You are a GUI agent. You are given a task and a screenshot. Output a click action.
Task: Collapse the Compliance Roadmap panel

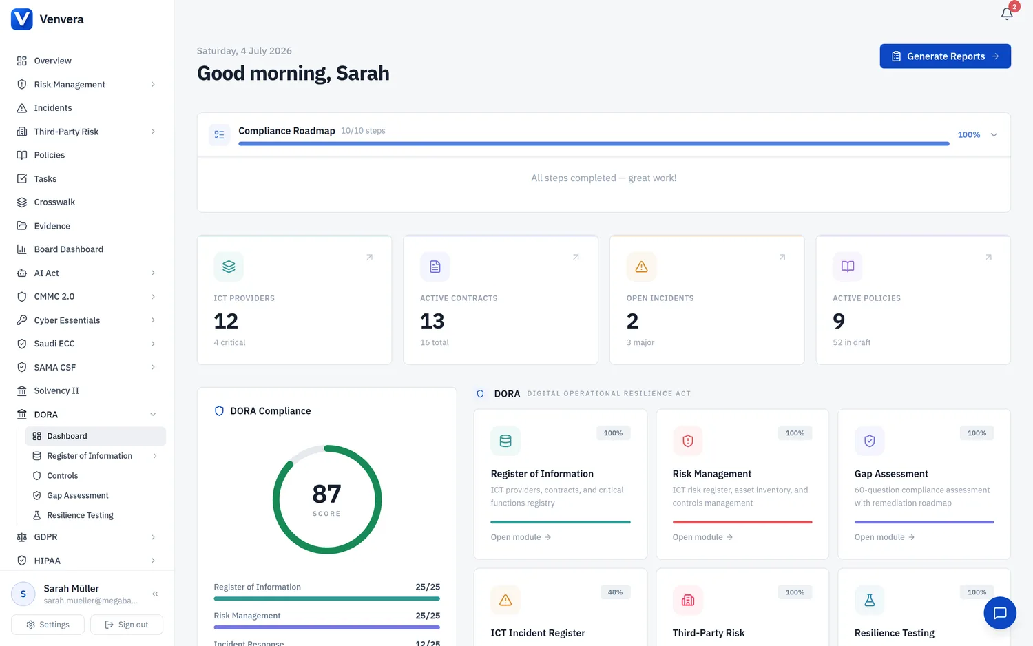994,135
